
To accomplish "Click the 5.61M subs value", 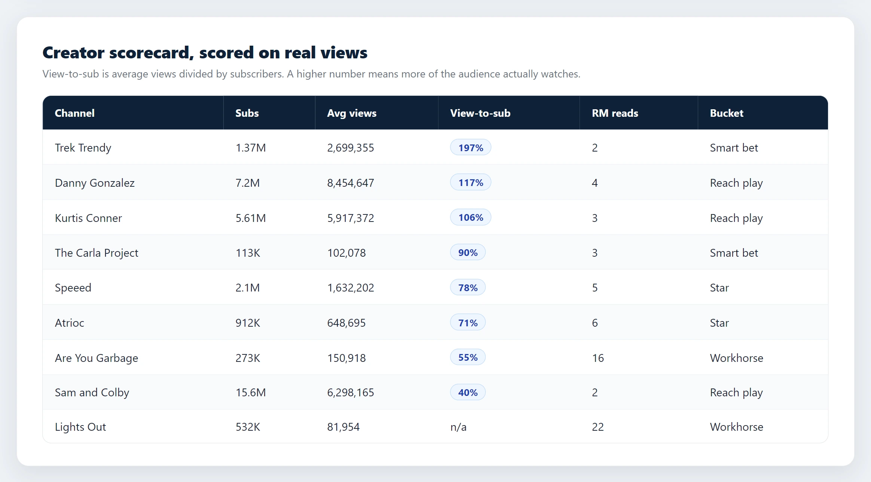I will pos(251,218).
